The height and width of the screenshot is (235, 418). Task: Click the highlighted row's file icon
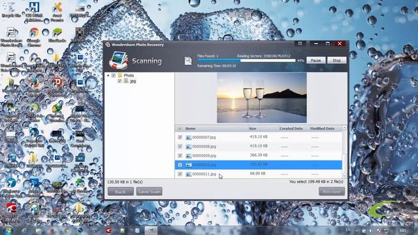coord(189,165)
